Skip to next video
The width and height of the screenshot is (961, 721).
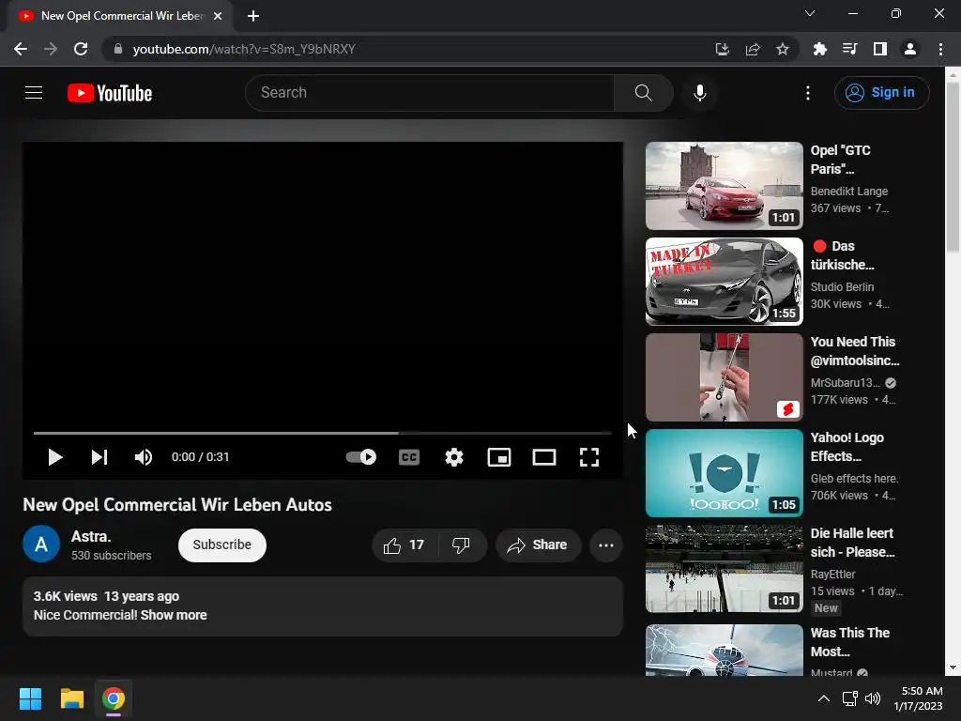tap(99, 457)
